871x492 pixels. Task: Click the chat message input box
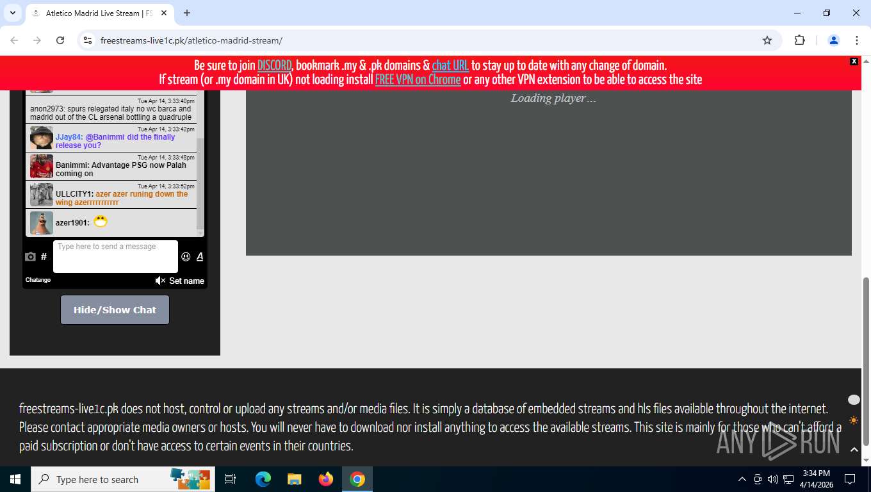point(115,256)
